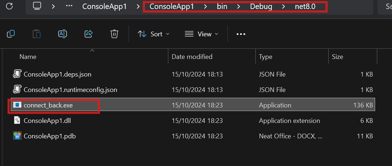Go to the Debug breadcrumb folder
This screenshot has height=166, width=392.
click(x=261, y=6)
